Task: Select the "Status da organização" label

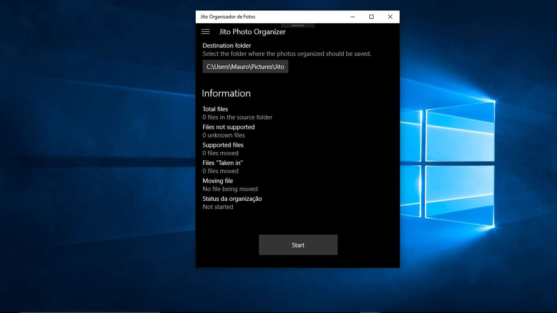Action: [232, 199]
